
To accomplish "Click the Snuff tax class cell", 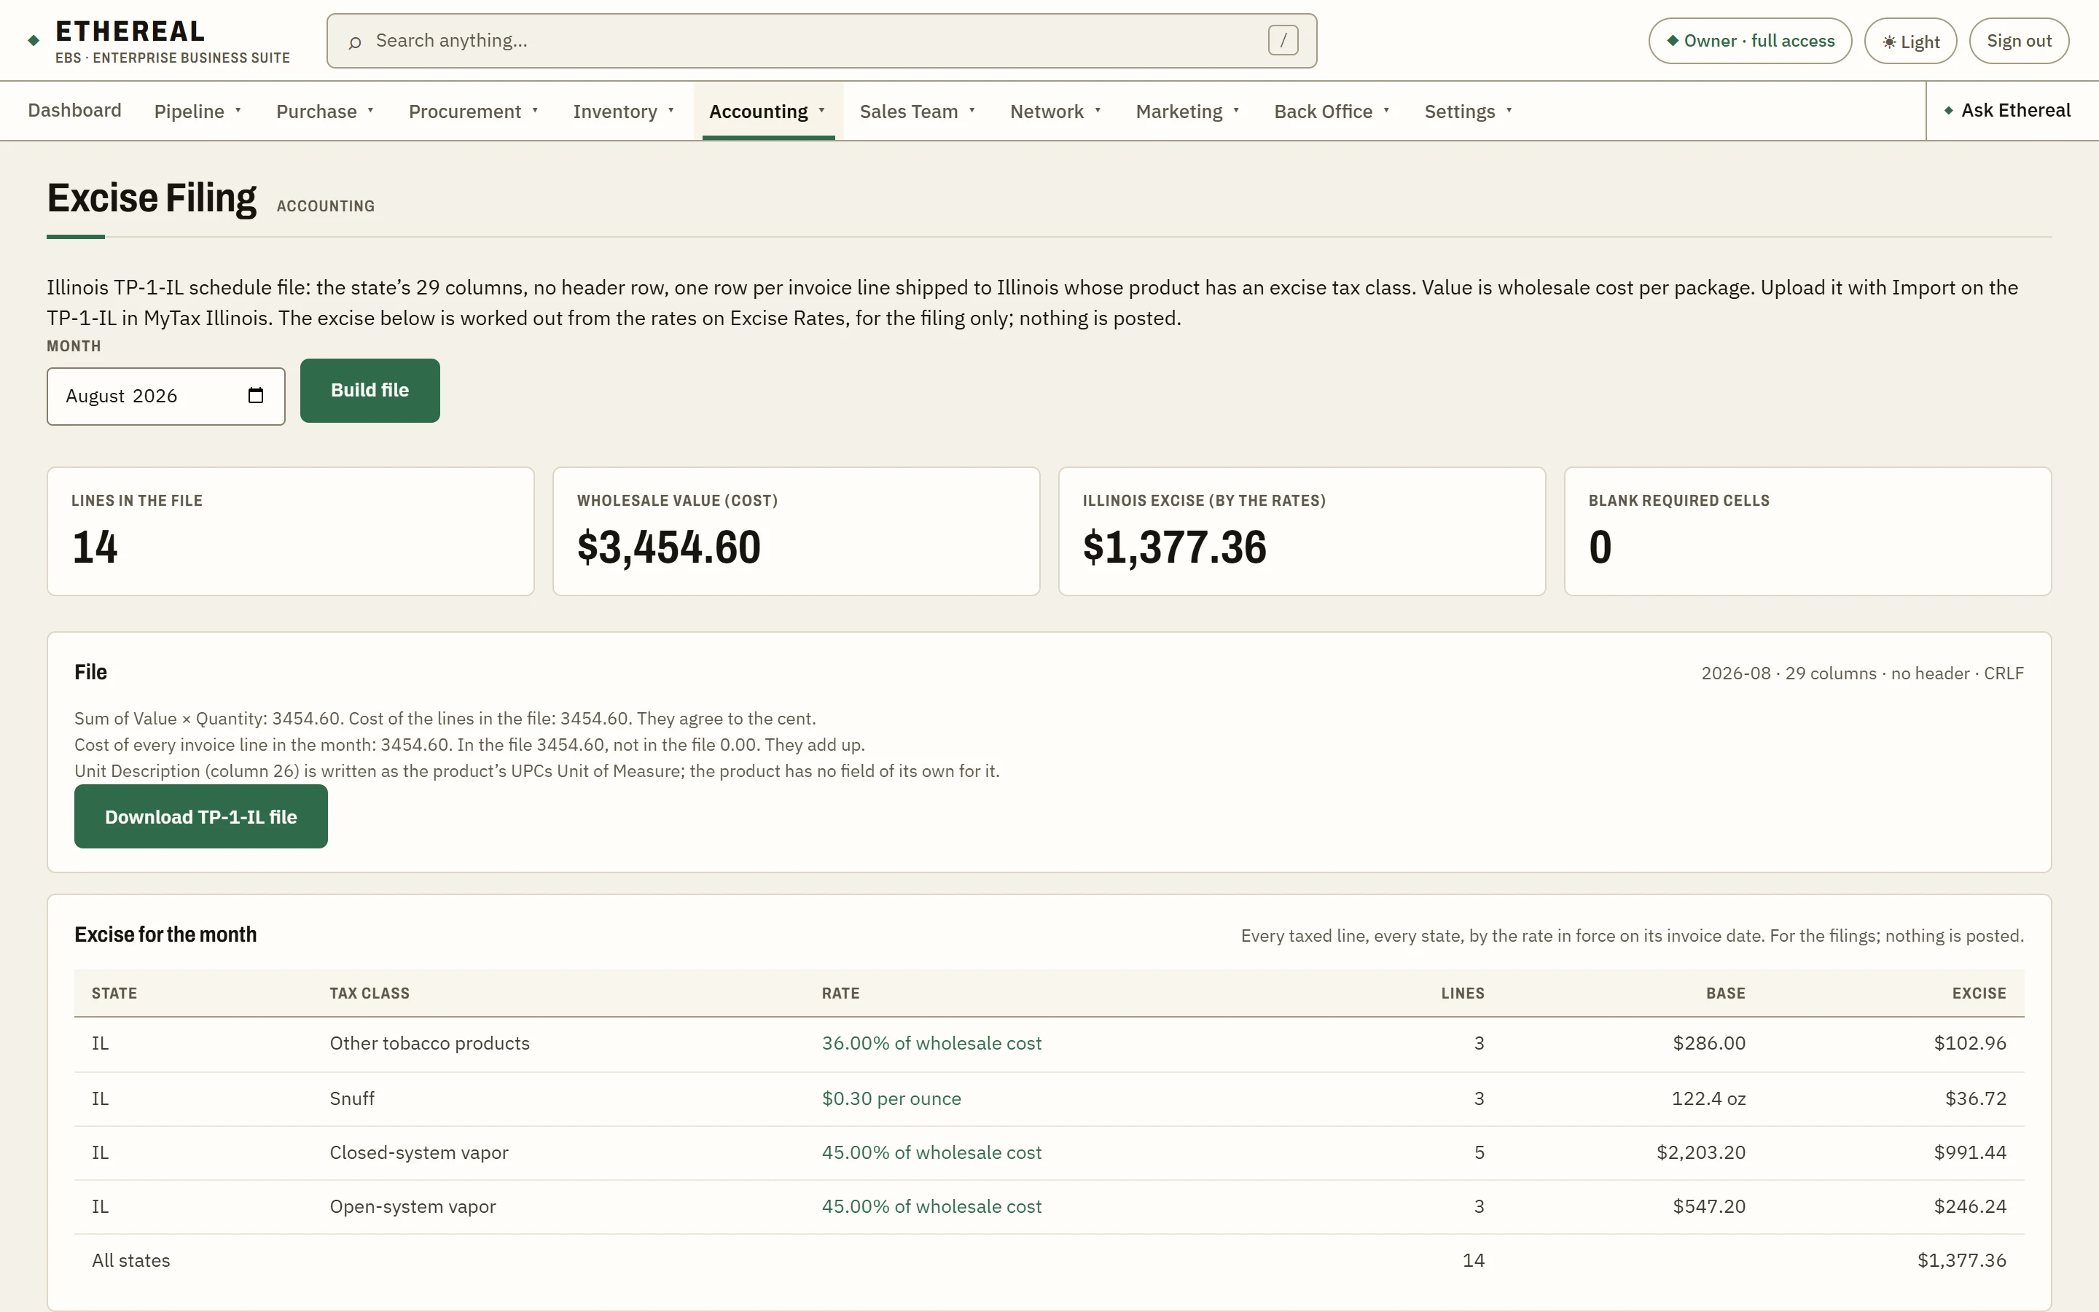I will 352,1098.
